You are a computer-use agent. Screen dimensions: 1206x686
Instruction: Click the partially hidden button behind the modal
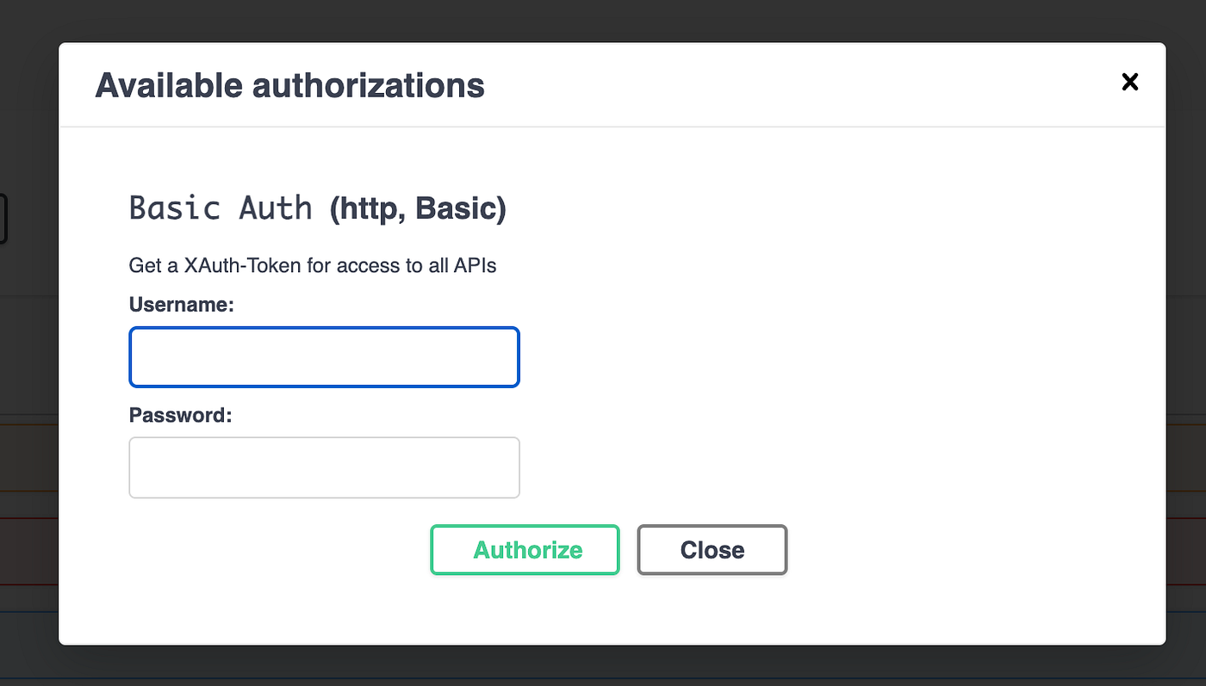[3, 218]
